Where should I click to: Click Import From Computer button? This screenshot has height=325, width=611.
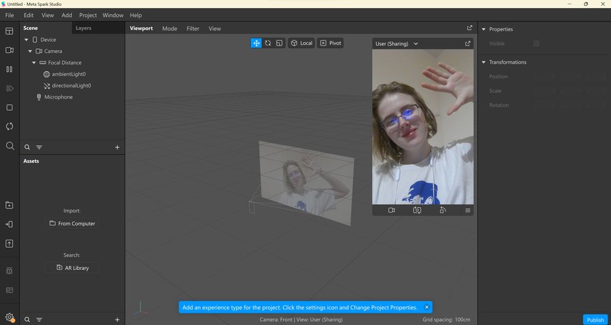[x=72, y=223]
